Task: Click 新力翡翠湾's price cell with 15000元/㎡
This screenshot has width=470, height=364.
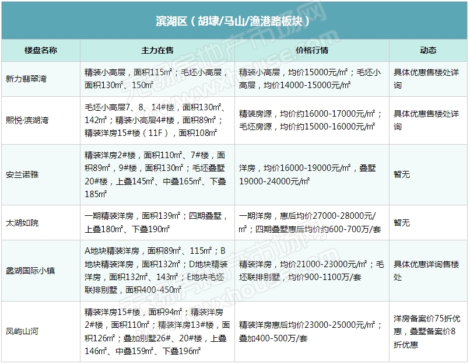Action: point(311,79)
